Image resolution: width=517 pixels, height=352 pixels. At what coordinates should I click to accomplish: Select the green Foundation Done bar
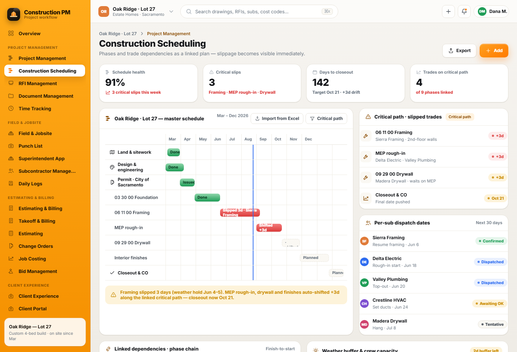[x=207, y=198]
